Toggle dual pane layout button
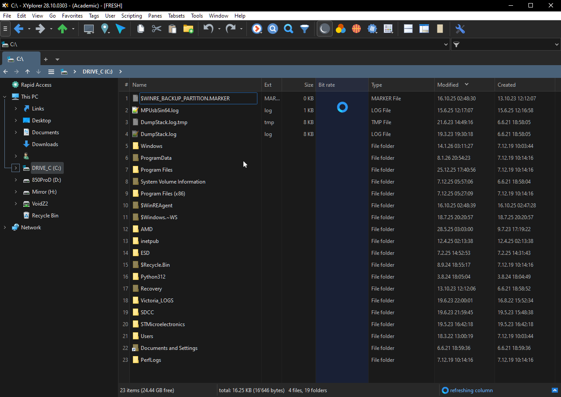The height and width of the screenshot is (397, 561). click(x=408, y=29)
